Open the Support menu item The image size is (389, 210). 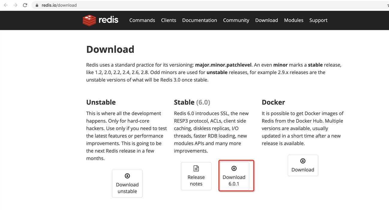[318, 20]
